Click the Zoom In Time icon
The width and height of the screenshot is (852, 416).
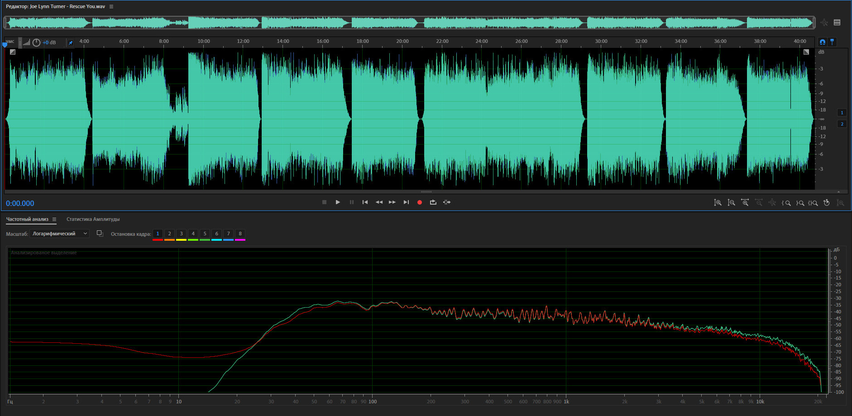pyautogui.click(x=745, y=203)
